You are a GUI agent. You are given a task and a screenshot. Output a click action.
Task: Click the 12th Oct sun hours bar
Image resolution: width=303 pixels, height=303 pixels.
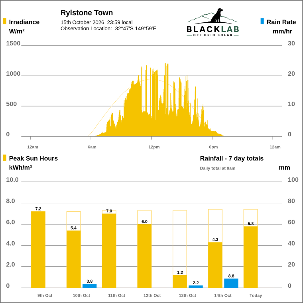[144, 256]
